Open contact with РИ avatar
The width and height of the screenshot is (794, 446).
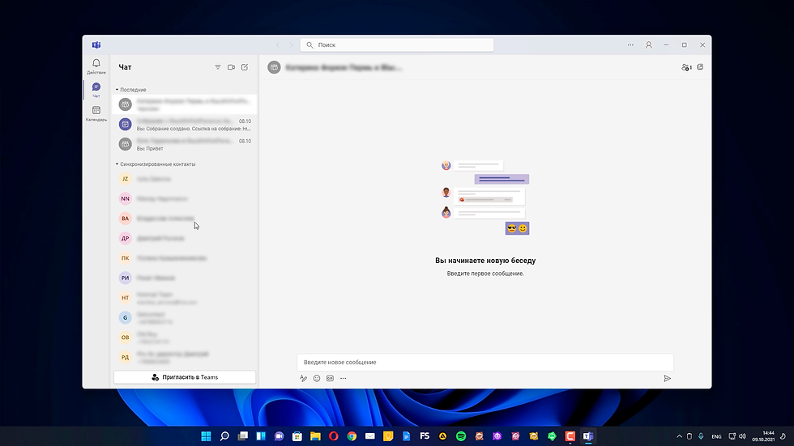(x=125, y=278)
